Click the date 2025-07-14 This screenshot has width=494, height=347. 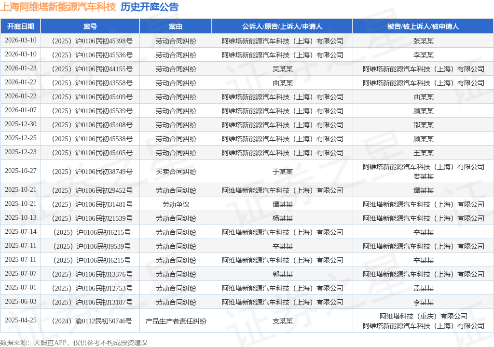[21, 231]
